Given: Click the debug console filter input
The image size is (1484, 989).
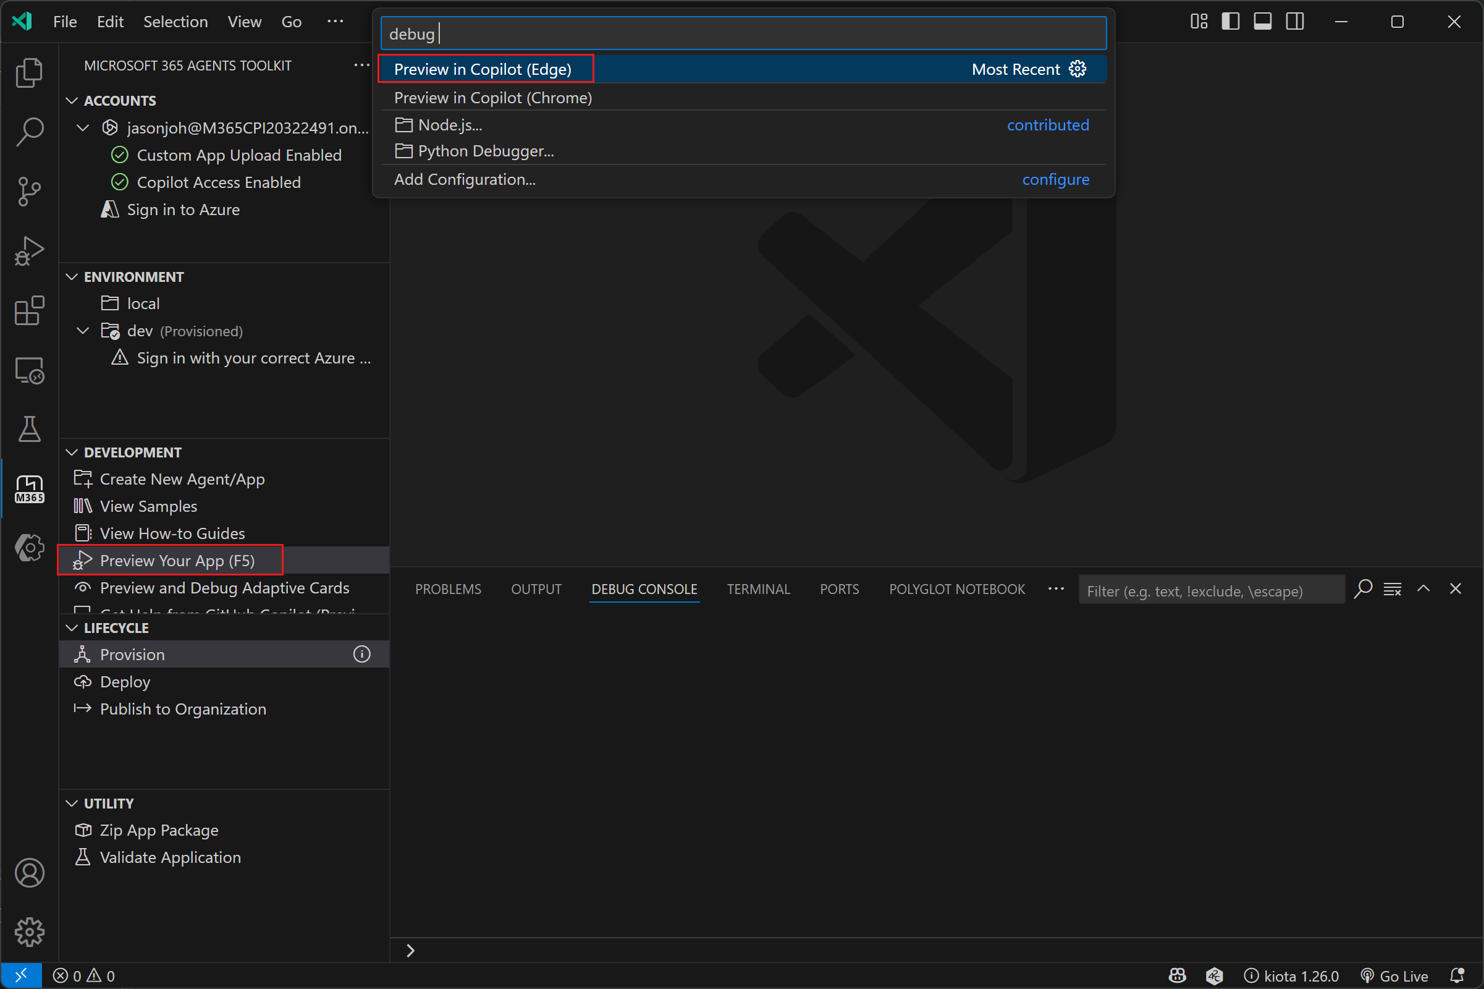Looking at the screenshot, I should coord(1210,590).
